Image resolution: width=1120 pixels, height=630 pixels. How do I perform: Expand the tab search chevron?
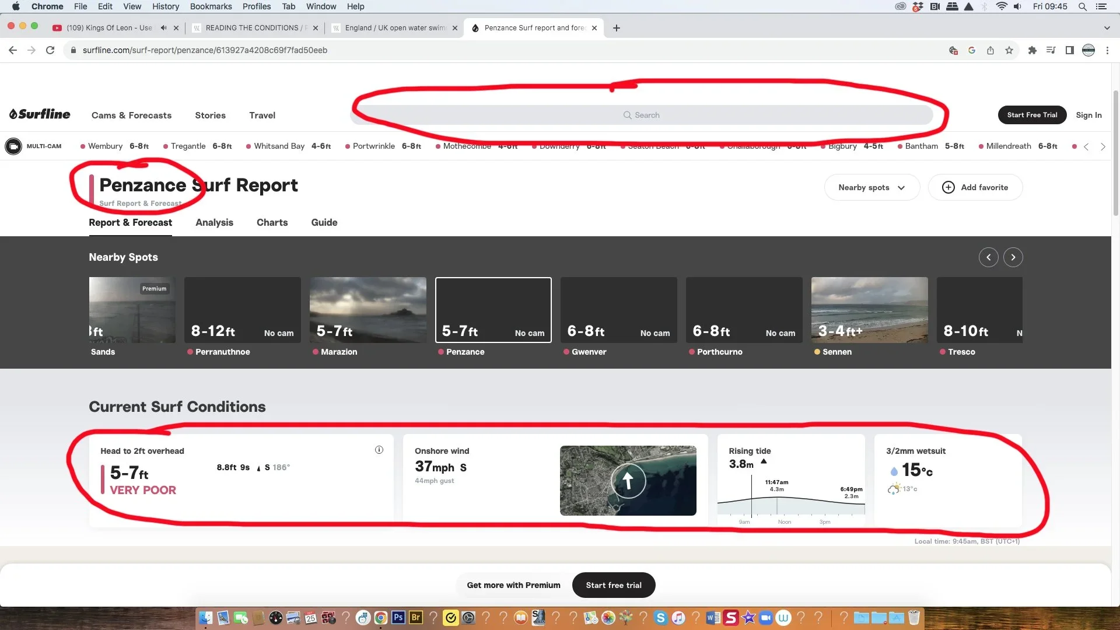click(x=1107, y=27)
